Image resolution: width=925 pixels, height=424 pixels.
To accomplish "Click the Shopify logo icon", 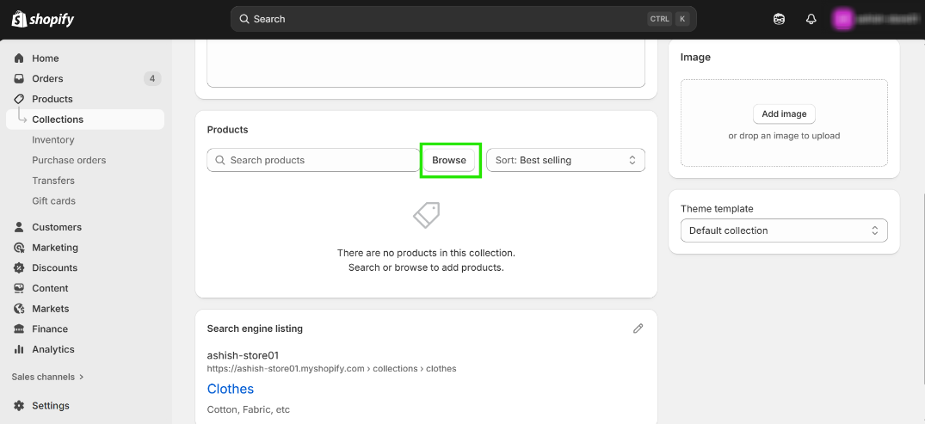I will 19,19.
